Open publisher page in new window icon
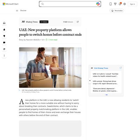 (78, 22)
